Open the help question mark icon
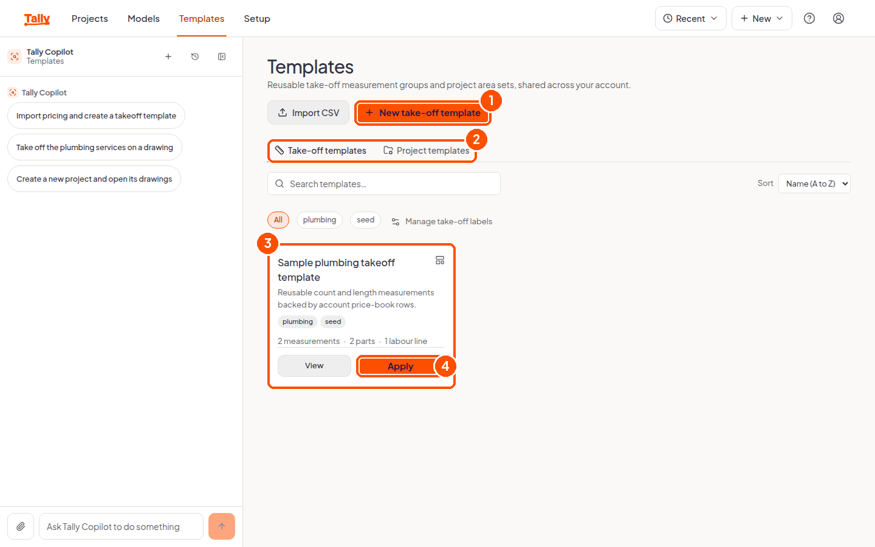The image size is (875, 547). (809, 18)
